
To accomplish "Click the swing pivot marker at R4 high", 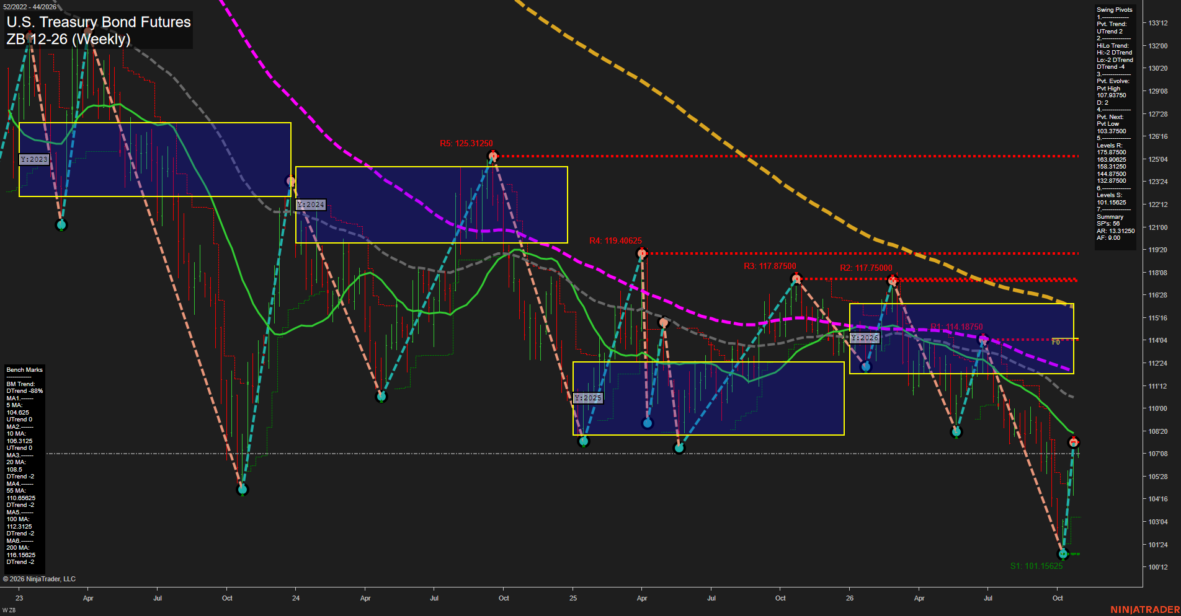I will (643, 253).
